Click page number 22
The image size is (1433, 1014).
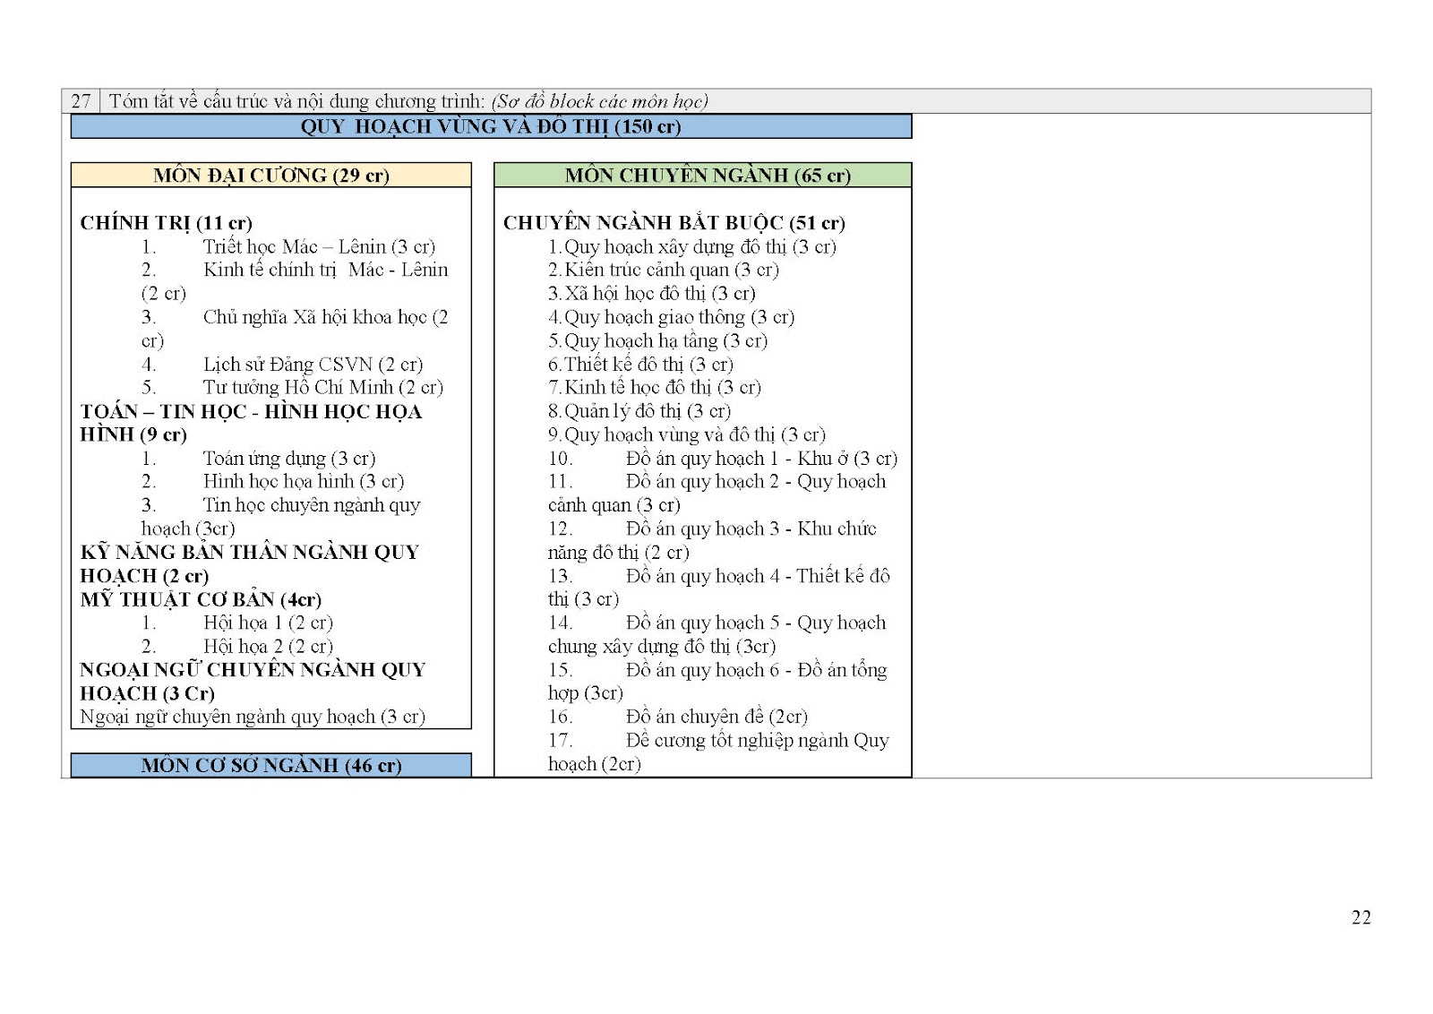point(1360,917)
